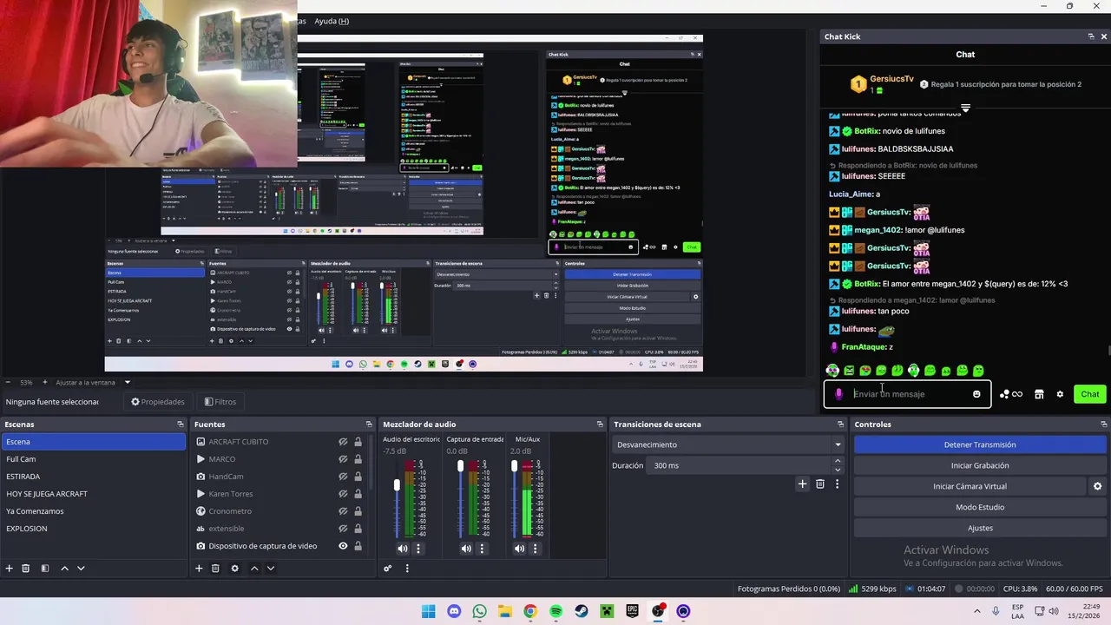Adjust the Audio del escritorio volume slider
This screenshot has height=625, width=1111.
click(x=397, y=485)
